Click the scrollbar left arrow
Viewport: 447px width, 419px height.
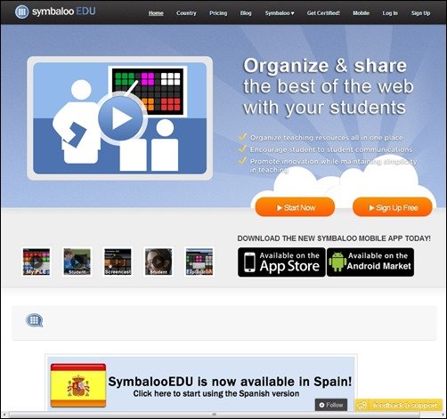[x=4, y=415]
